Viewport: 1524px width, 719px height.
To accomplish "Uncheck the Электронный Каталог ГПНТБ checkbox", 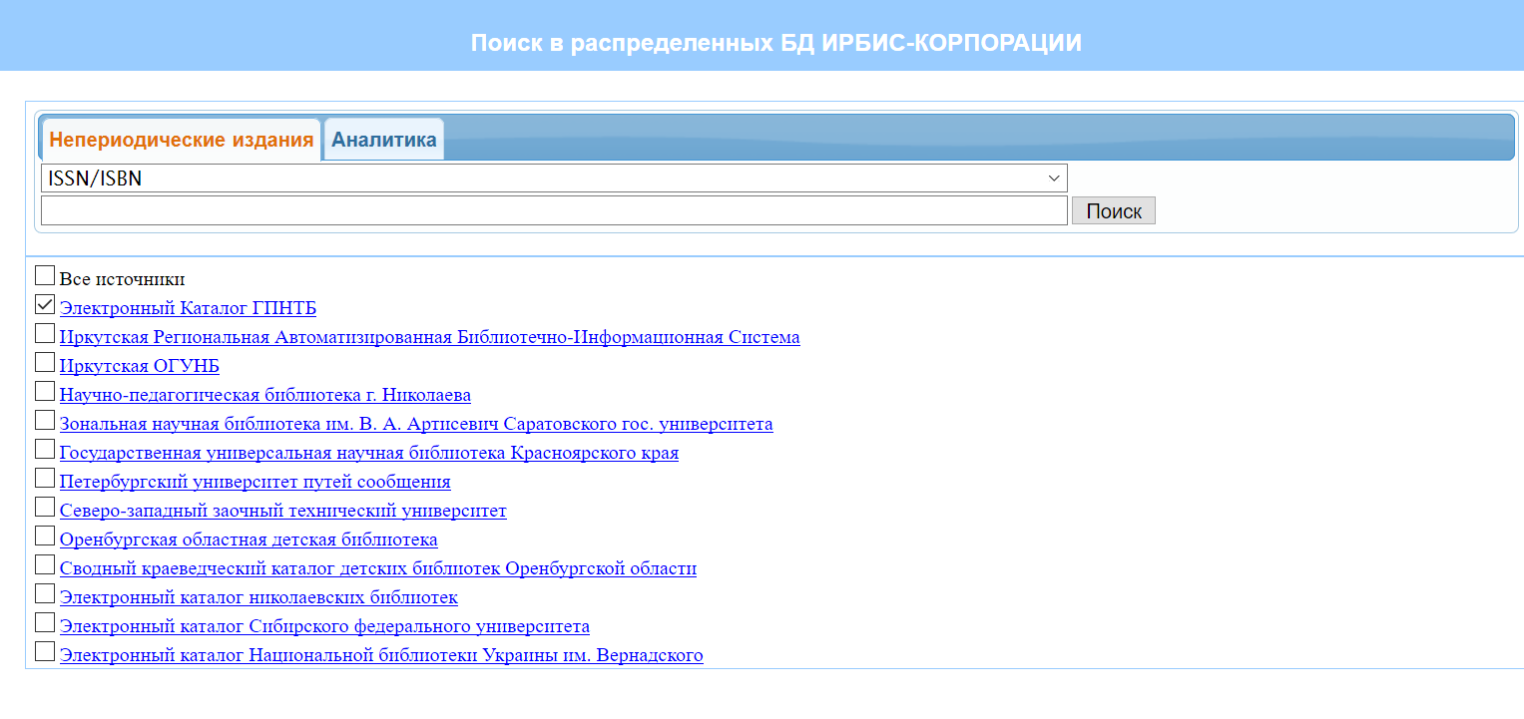I will [x=45, y=304].
